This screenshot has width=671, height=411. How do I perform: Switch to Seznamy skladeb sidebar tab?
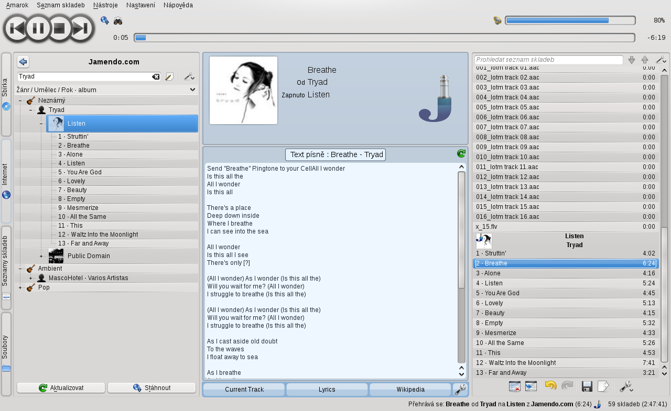point(6,268)
